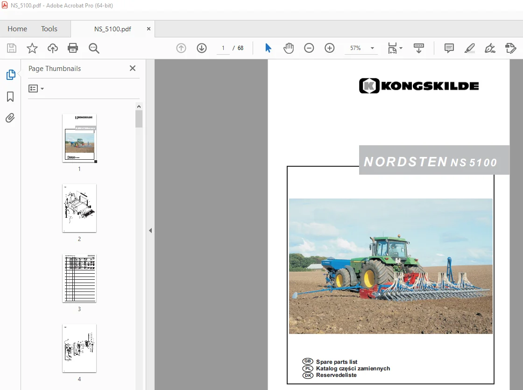Go to previous page arrow

pos(181,49)
